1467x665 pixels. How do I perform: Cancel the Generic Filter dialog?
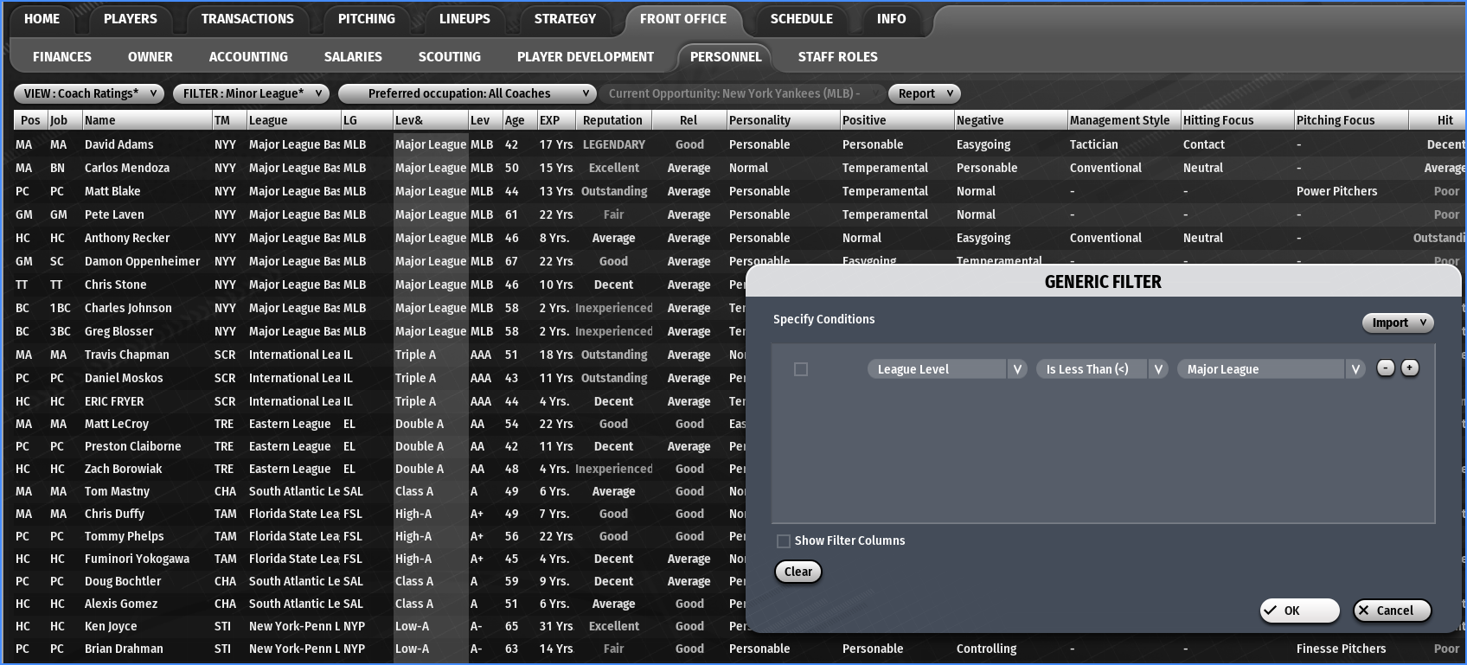pos(1393,611)
